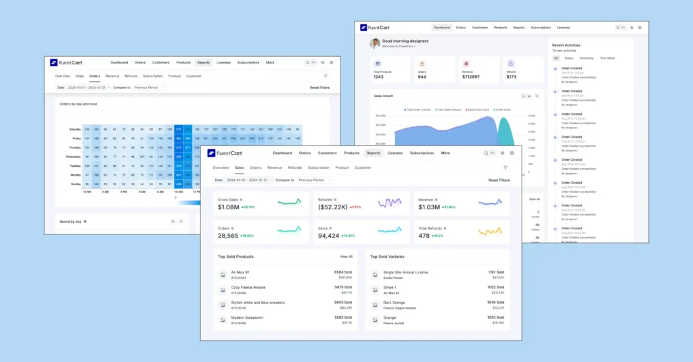Click the filter funnel icon in Sales report
Viewport: 693px width, 362px height.
pos(505,167)
